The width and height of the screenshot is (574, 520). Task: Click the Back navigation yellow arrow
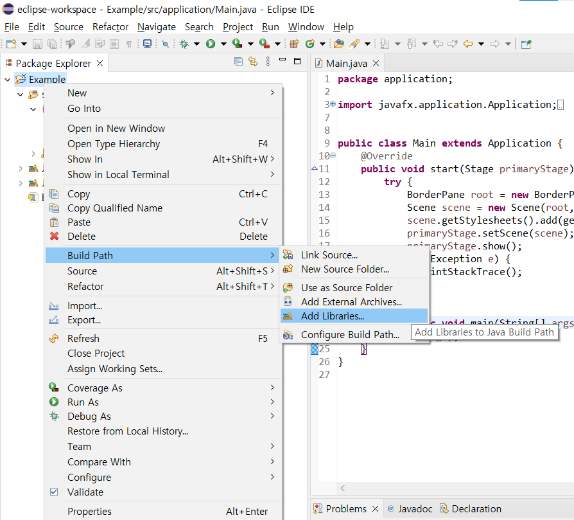468,44
